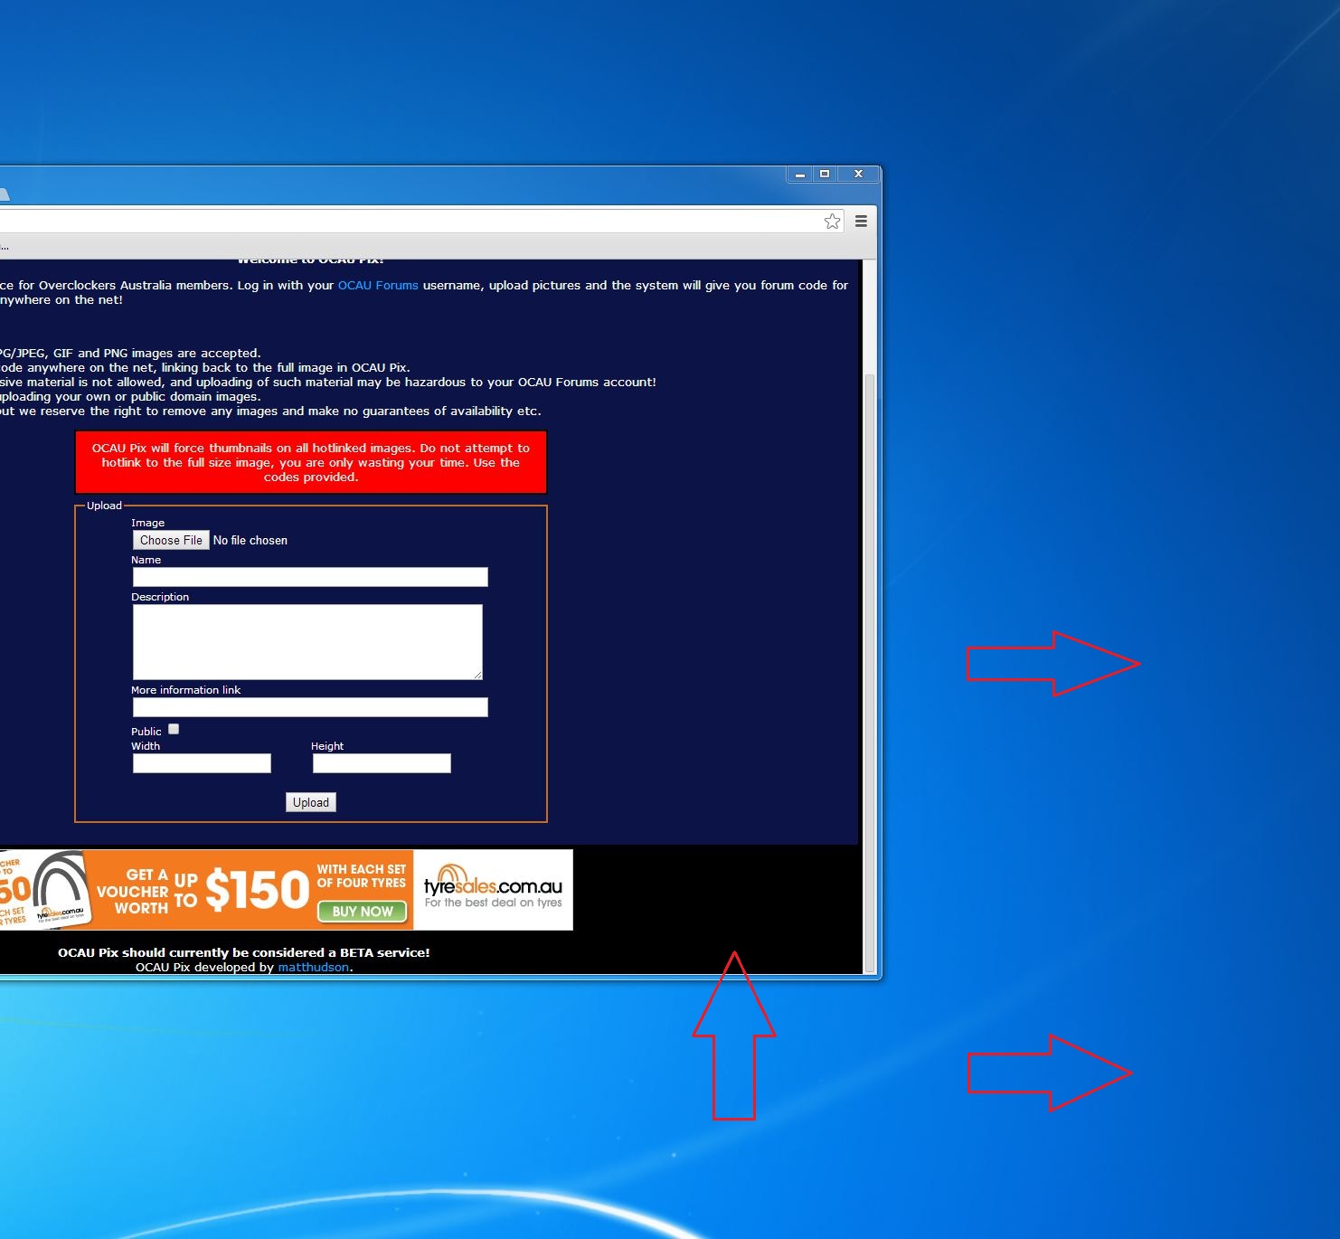
Task: Toggle the Public checkbox
Action: coord(174,729)
